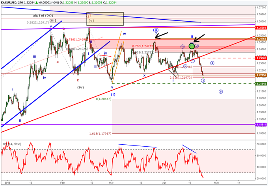Click the 0.786(1.24213) Fibonacci label

(143, 46)
